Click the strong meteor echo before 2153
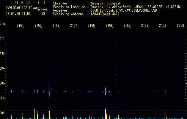Screen dimensions: 187x119 click(x=49, y=93)
